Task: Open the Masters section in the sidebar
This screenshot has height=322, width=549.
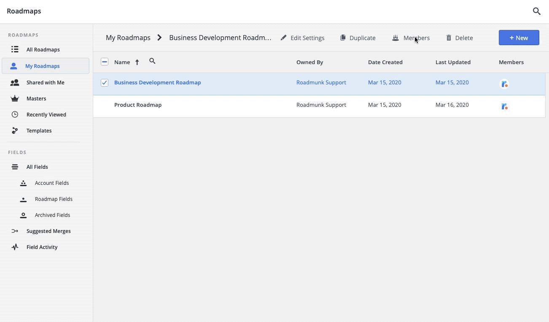Action: [36, 98]
